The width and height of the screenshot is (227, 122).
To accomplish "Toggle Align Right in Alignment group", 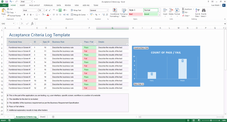I will (60, 15).
